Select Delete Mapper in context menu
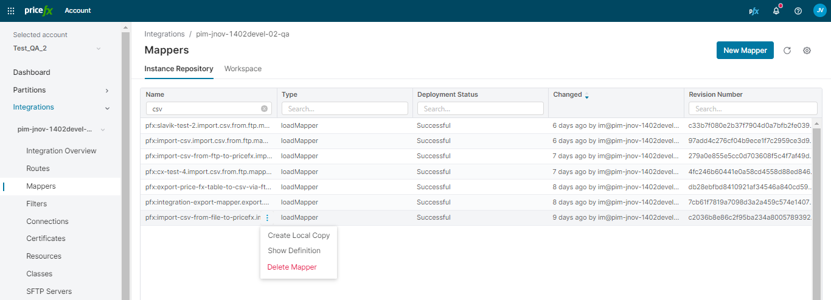 click(292, 267)
